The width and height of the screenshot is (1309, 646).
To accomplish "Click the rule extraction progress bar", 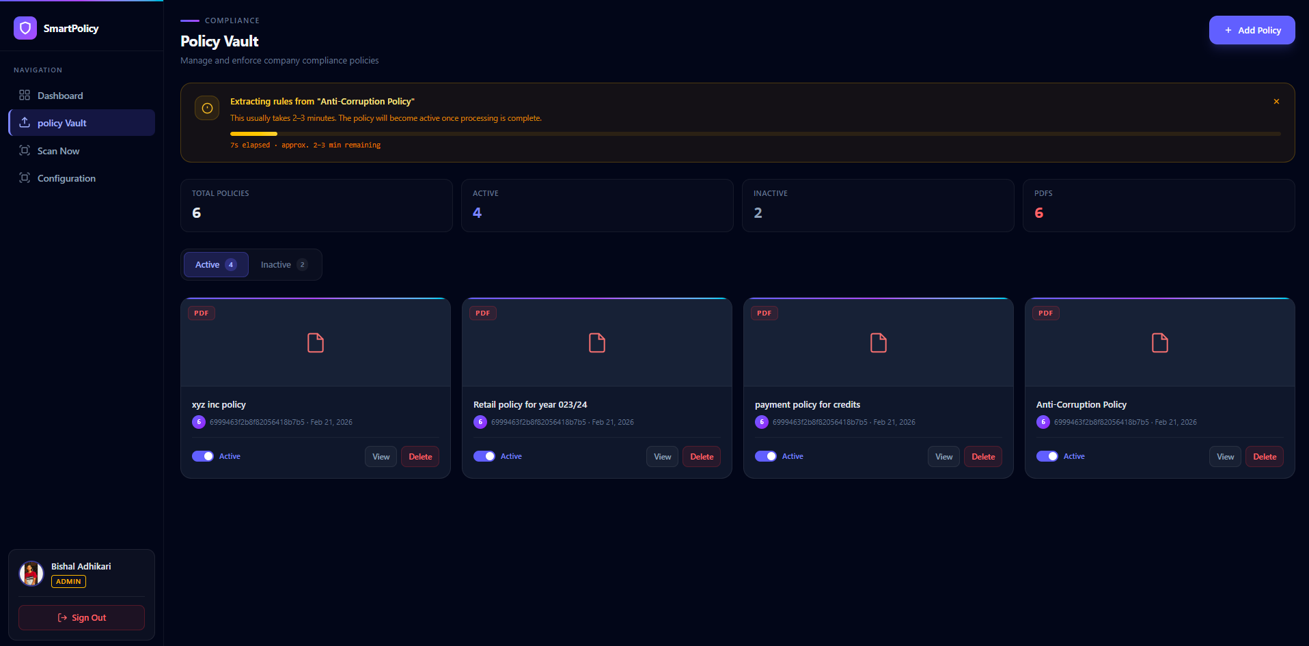I will [755, 134].
